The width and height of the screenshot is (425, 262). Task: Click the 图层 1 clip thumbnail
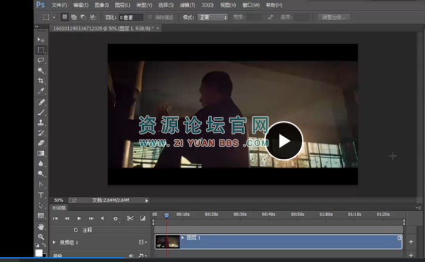pos(168,241)
